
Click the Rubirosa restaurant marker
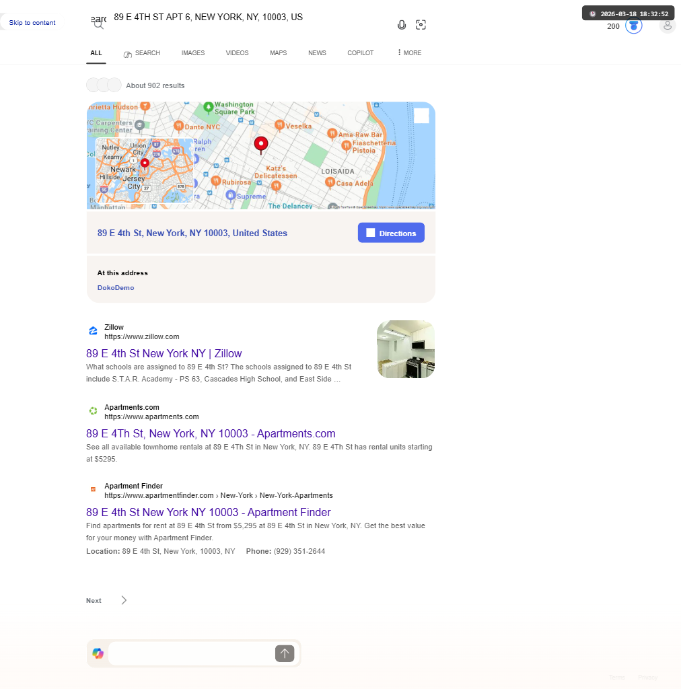pyautogui.click(x=216, y=182)
